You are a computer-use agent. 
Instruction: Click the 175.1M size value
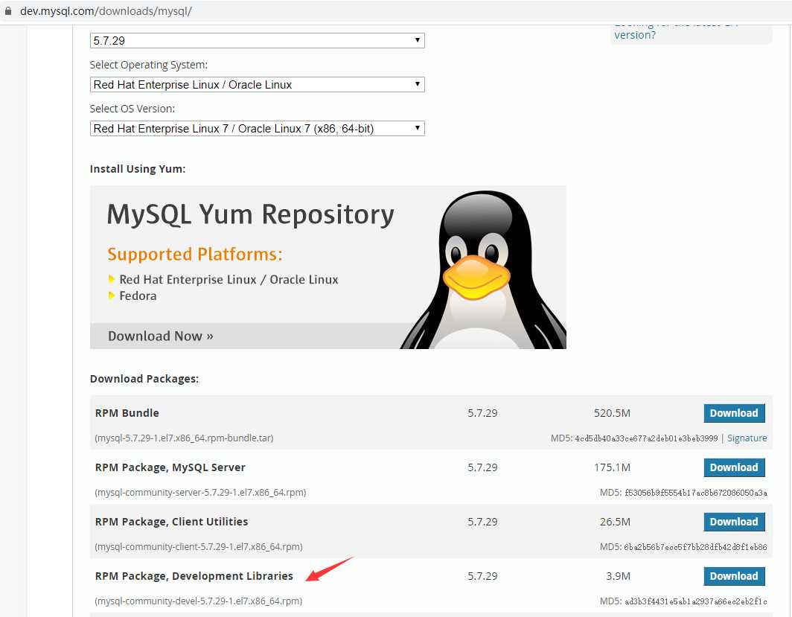pyautogui.click(x=612, y=467)
